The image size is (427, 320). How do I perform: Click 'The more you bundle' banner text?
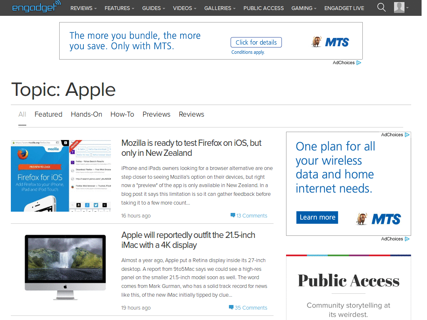[x=135, y=41]
